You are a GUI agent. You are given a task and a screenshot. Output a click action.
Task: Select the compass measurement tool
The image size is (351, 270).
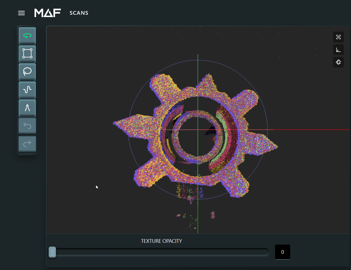pyautogui.click(x=27, y=108)
